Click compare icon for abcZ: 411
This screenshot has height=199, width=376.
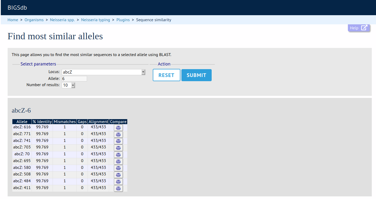(x=118, y=188)
